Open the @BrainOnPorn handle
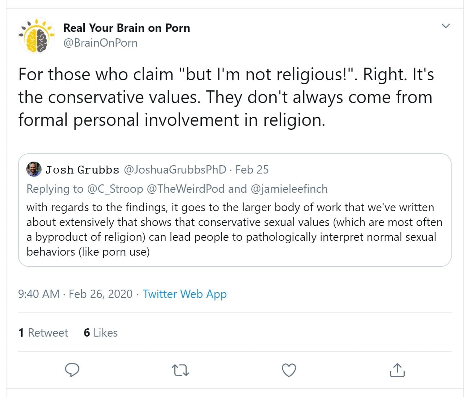 (100, 43)
